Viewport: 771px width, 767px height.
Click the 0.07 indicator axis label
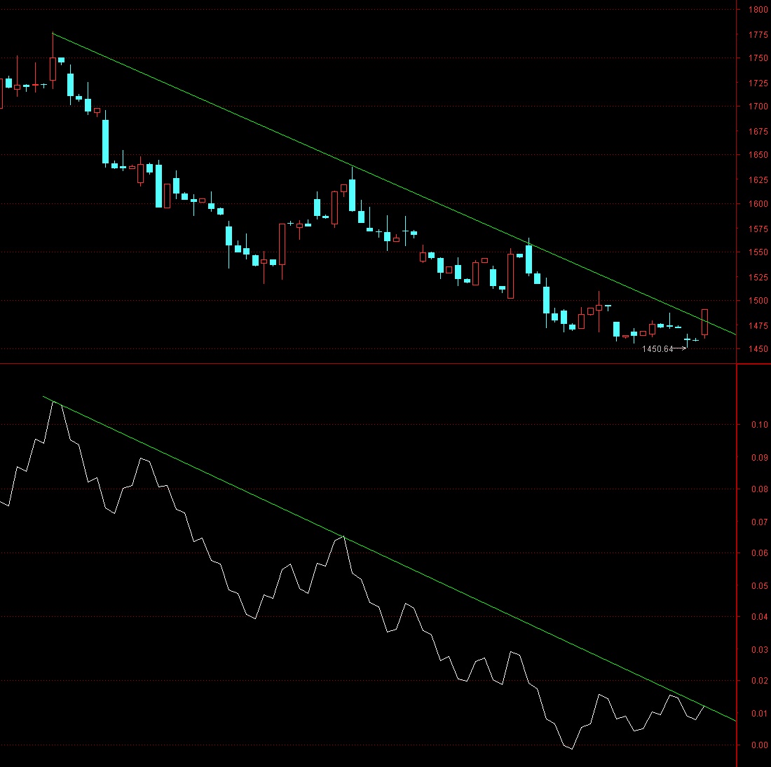[x=759, y=522]
